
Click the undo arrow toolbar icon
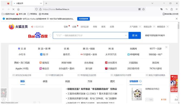(x=166, y=9)
